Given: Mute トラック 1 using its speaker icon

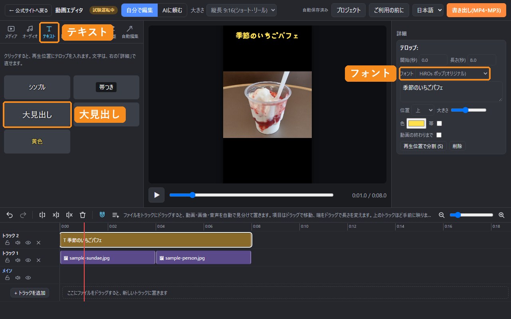Looking at the screenshot, I should tap(18, 260).
